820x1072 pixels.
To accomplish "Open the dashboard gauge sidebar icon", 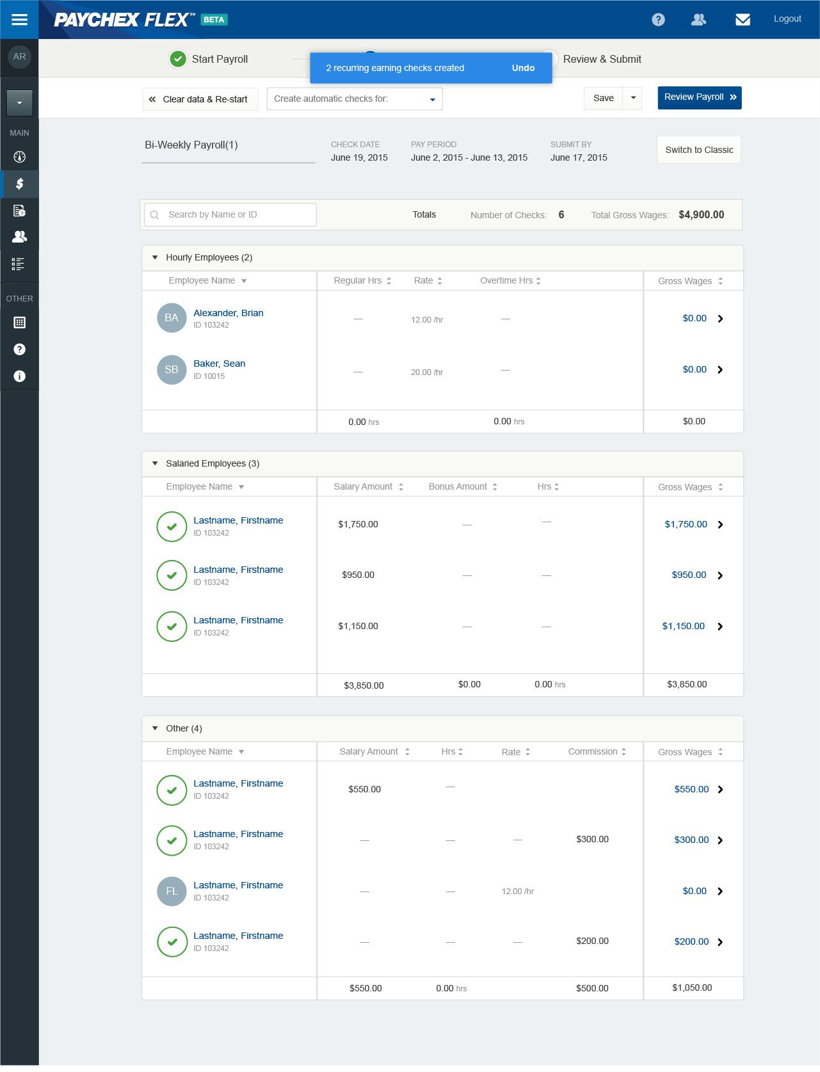I will 20,157.
